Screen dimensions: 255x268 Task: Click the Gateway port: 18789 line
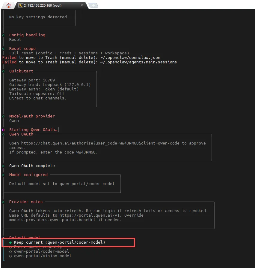32,80
